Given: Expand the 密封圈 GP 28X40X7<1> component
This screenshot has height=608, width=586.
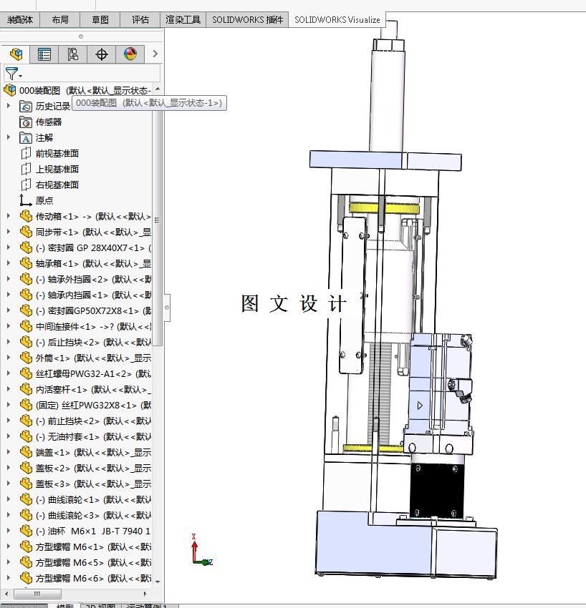Looking at the screenshot, I should tap(9, 247).
